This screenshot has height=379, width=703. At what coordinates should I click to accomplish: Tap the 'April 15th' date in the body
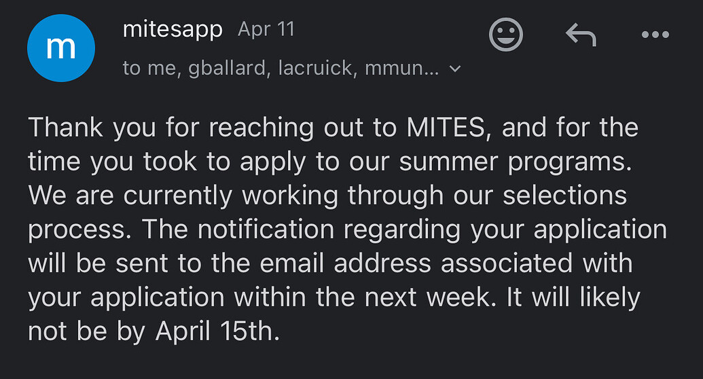pyautogui.click(x=217, y=332)
